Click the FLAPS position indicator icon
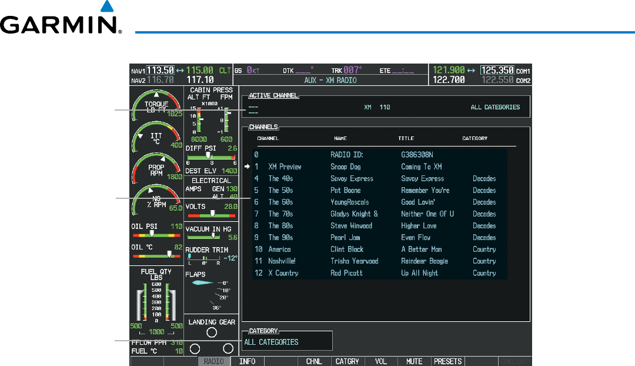 202,282
